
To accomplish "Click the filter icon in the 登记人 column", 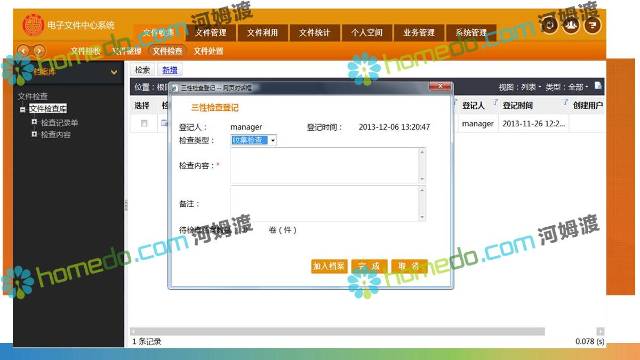I will (494, 102).
